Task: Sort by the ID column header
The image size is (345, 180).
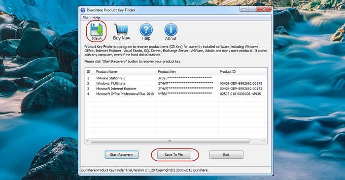Action: [x=90, y=72]
